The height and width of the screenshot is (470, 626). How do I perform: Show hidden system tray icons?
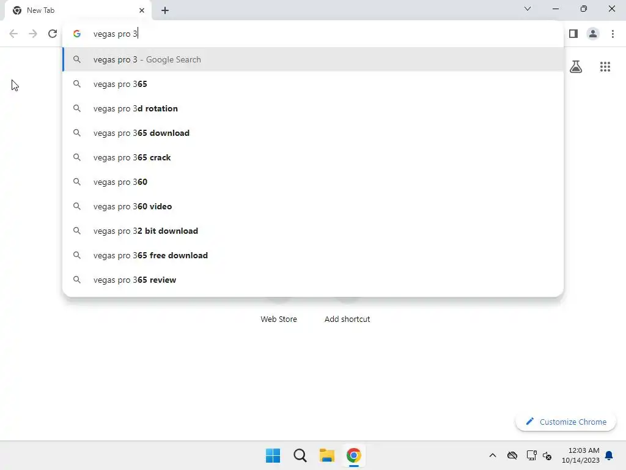click(493, 455)
